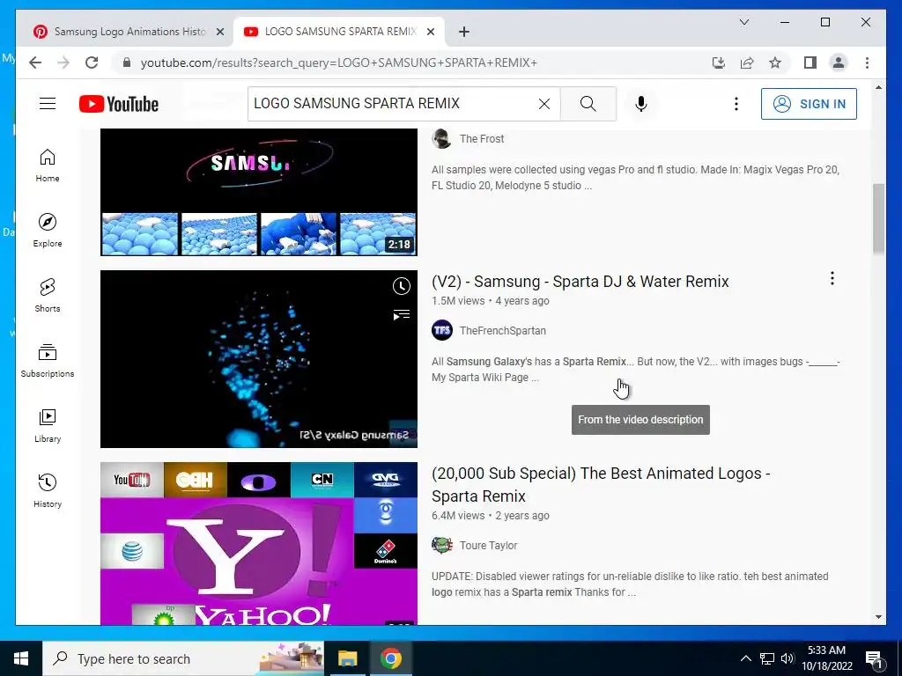The width and height of the screenshot is (902, 676).
Task: Visit TheFrenchSpartan channel
Action: 502,331
